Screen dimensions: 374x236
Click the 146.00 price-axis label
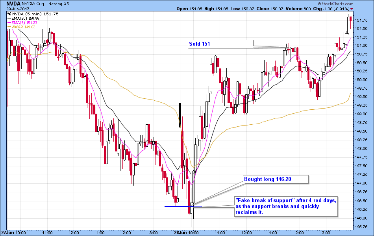361,218
